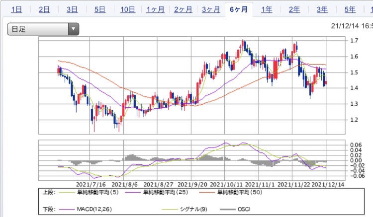Choose the 3日 period tab
This screenshot has width=373, height=217.
72,9
